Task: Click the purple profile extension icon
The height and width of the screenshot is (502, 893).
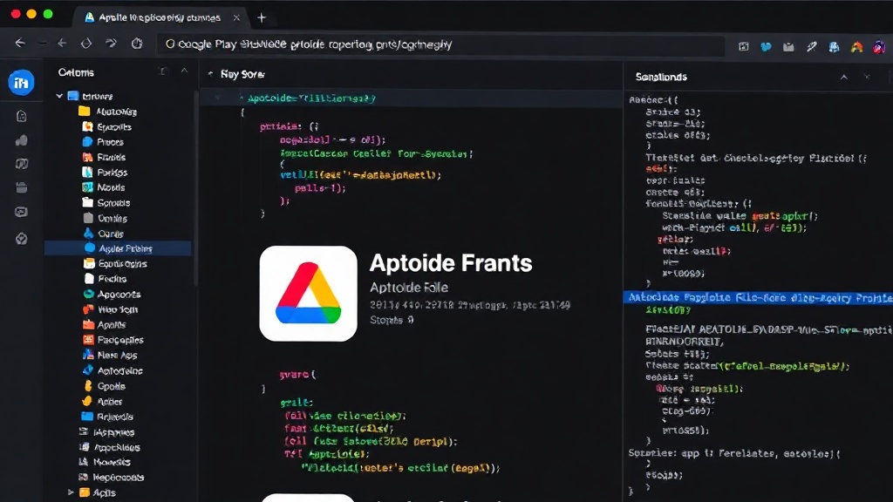Action: point(879,47)
